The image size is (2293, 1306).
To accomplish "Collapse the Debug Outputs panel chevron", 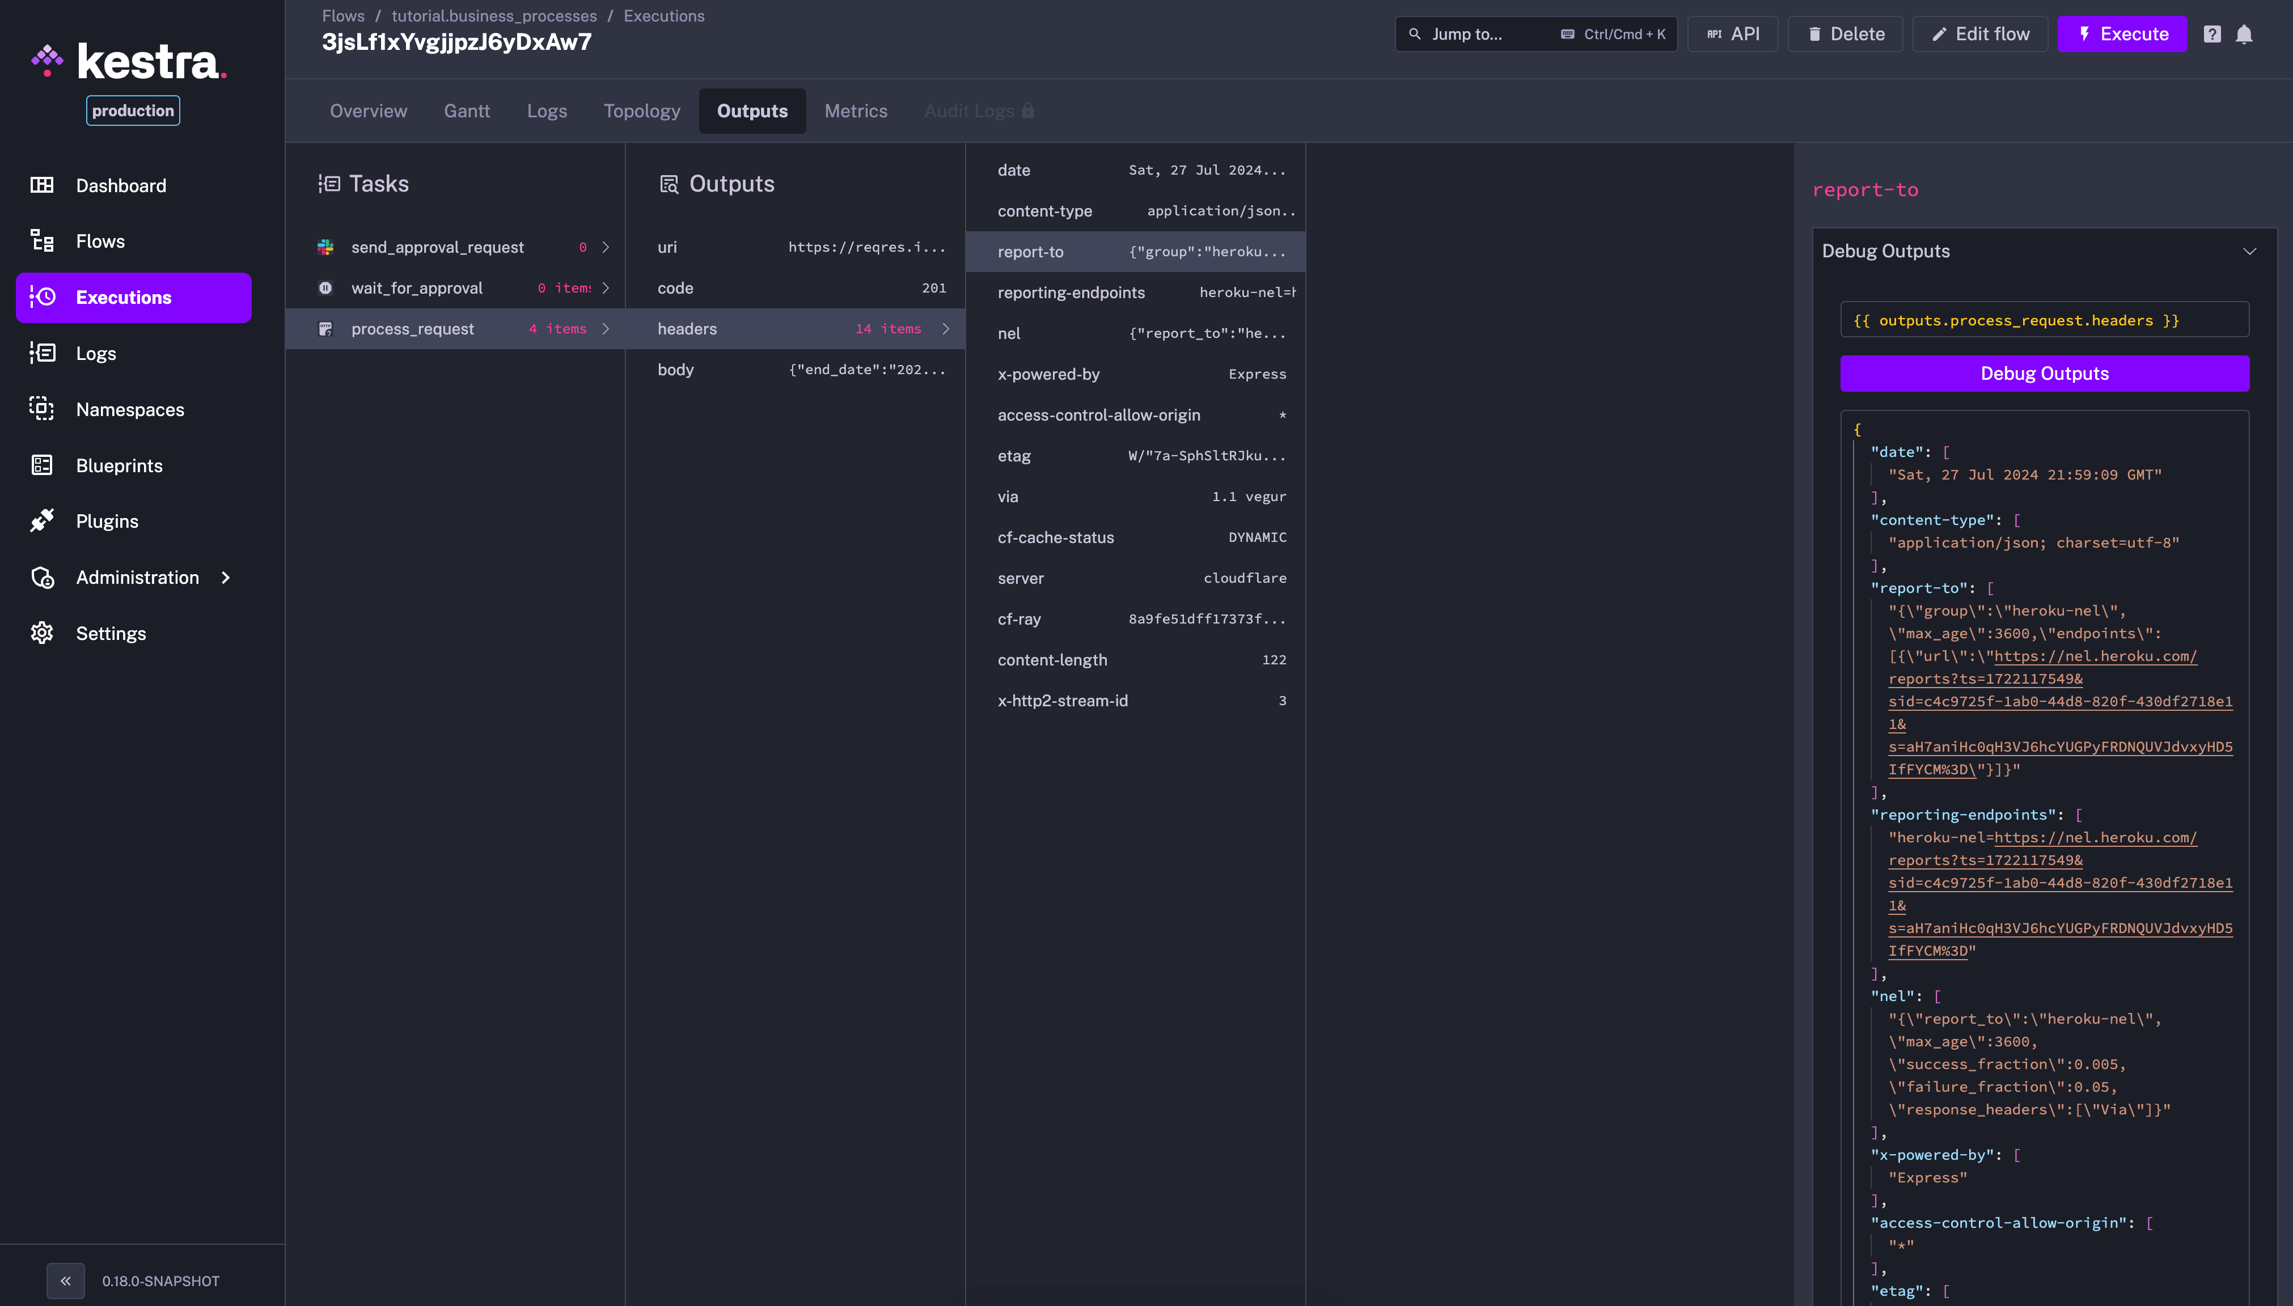I will pos(2249,251).
